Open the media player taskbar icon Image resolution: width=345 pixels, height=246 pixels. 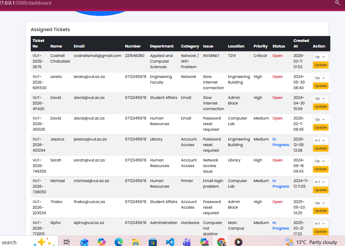238,242
